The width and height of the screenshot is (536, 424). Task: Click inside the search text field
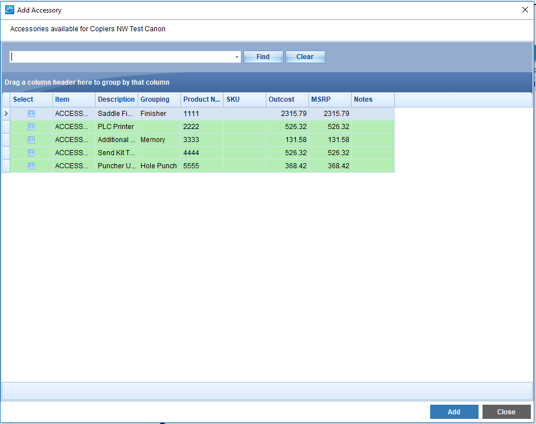[x=121, y=57]
